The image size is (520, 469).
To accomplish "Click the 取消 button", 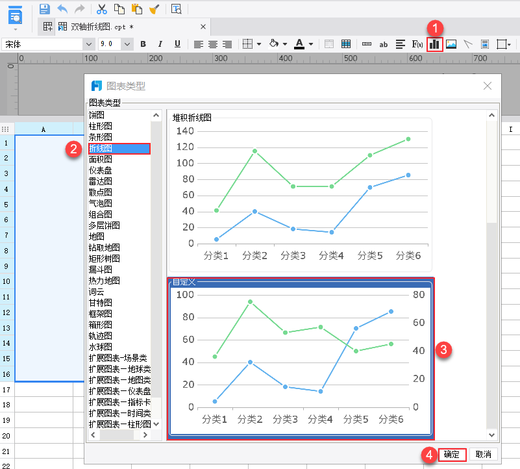I will coord(484,455).
